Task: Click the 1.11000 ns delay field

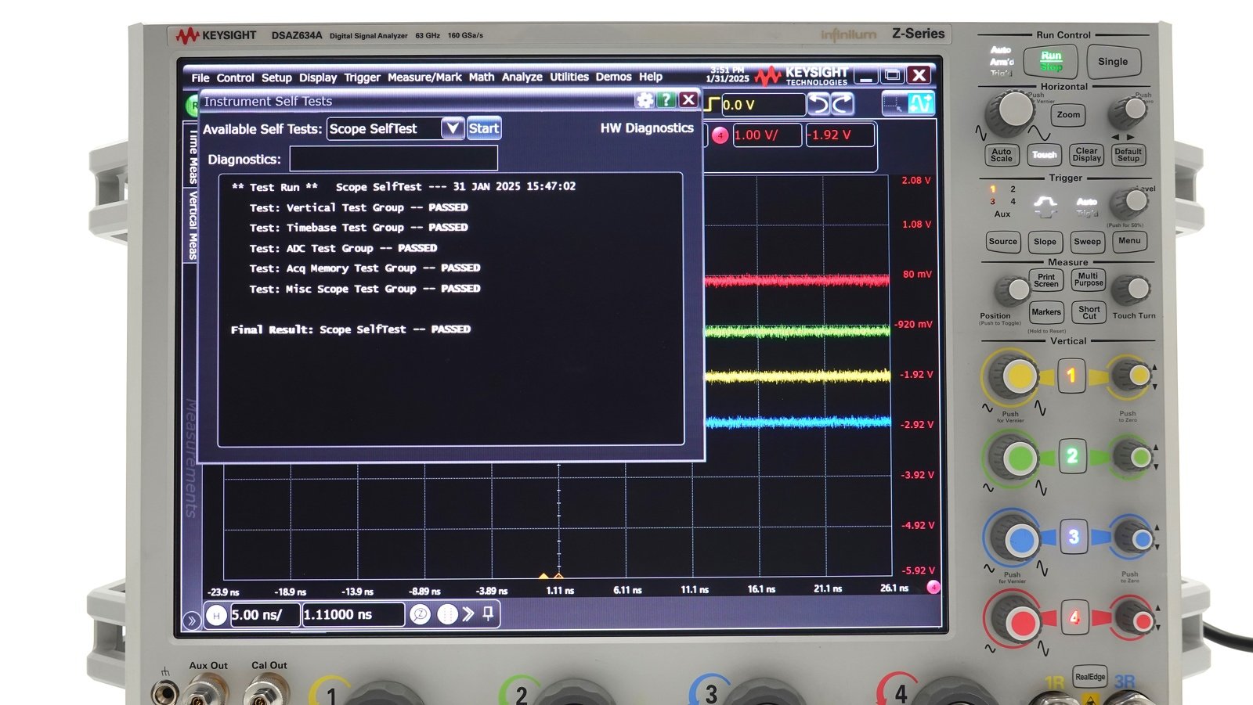Action: coord(353,615)
